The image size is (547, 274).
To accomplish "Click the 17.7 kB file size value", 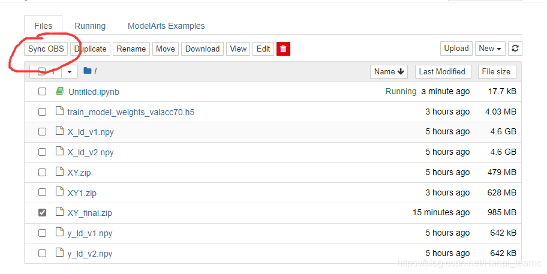I will click(x=503, y=91).
